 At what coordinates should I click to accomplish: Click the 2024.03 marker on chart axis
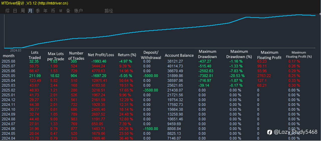pyautogui.click(x=16, y=50)
